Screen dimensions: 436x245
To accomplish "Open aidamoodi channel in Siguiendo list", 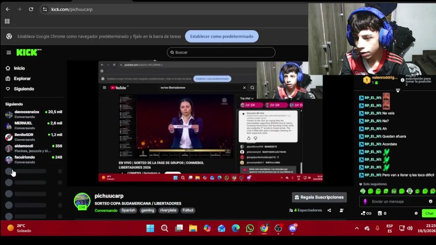I will pyautogui.click(x=33, y=148).
